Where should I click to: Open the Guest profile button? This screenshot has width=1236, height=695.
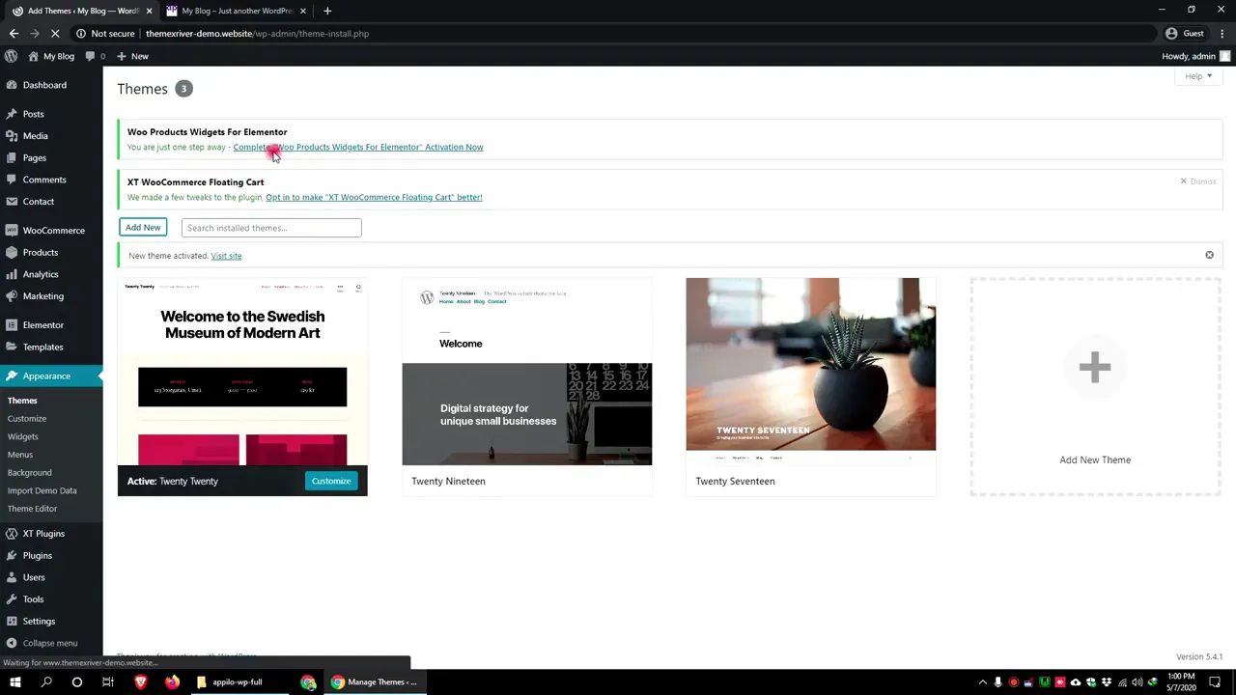click(1185, 34)
